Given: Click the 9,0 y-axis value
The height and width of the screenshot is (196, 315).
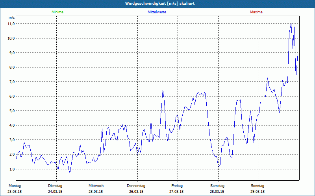Looking at the screenshot, I should (12, 53).
